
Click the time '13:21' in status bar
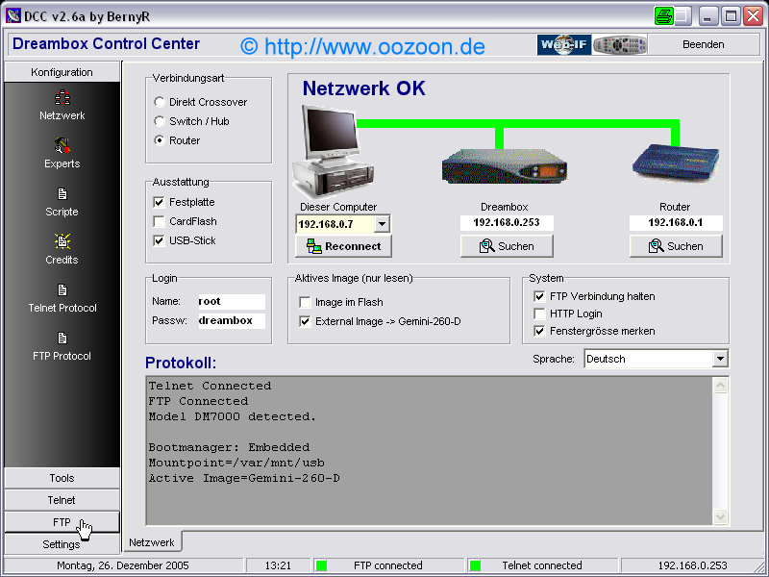click(x=278, y=565)
